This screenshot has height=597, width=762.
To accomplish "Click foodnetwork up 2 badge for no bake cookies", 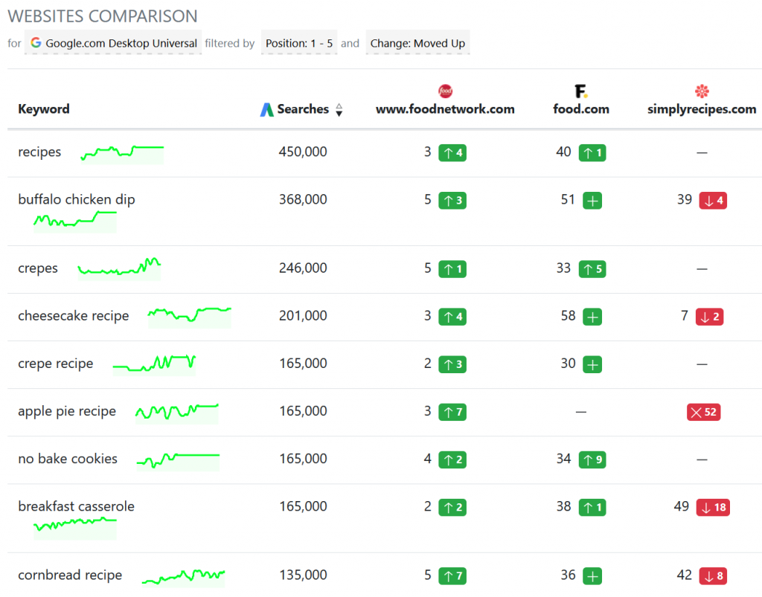I will point(452,459).
